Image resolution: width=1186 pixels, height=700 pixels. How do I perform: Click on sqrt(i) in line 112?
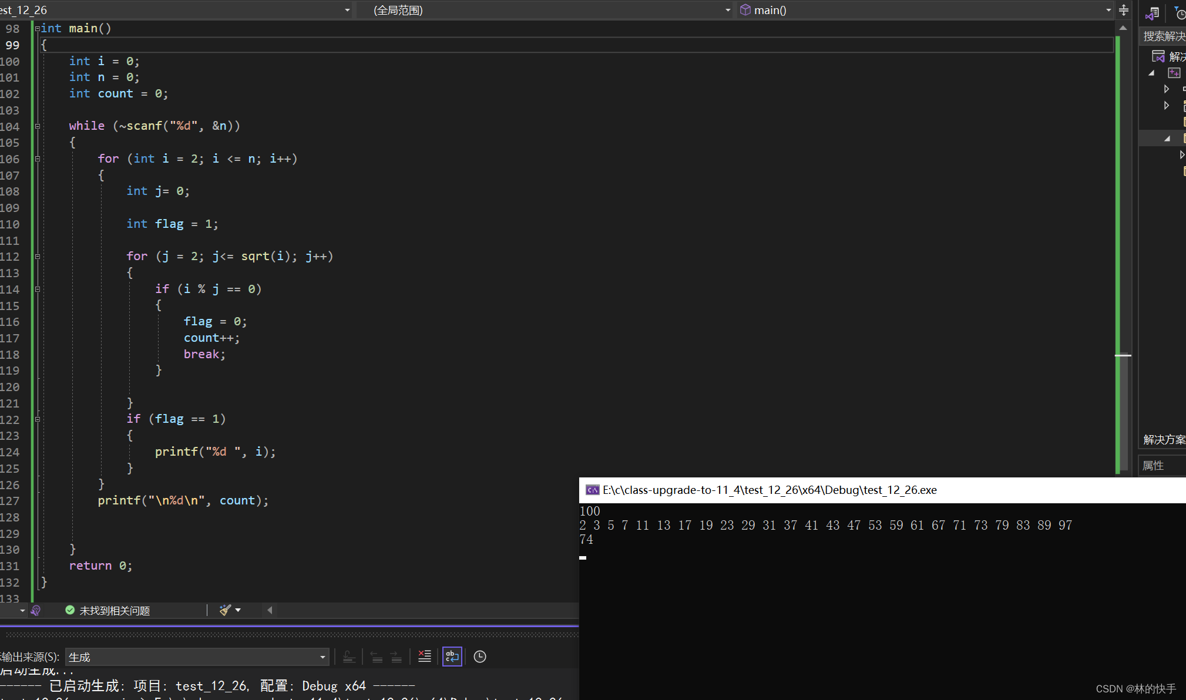pos(266,257)
